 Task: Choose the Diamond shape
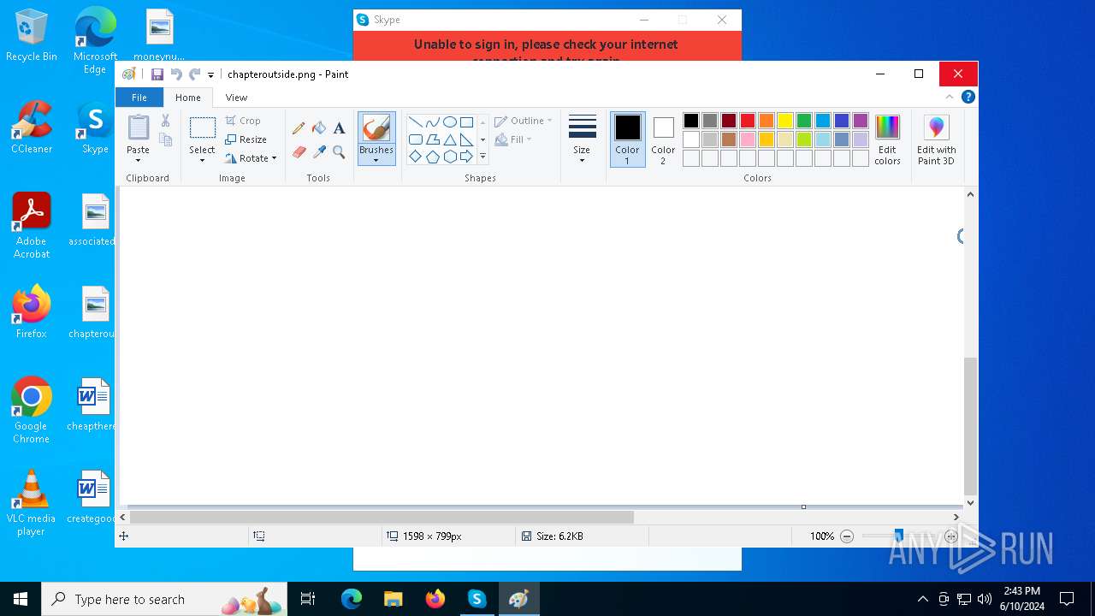(416, 157)
